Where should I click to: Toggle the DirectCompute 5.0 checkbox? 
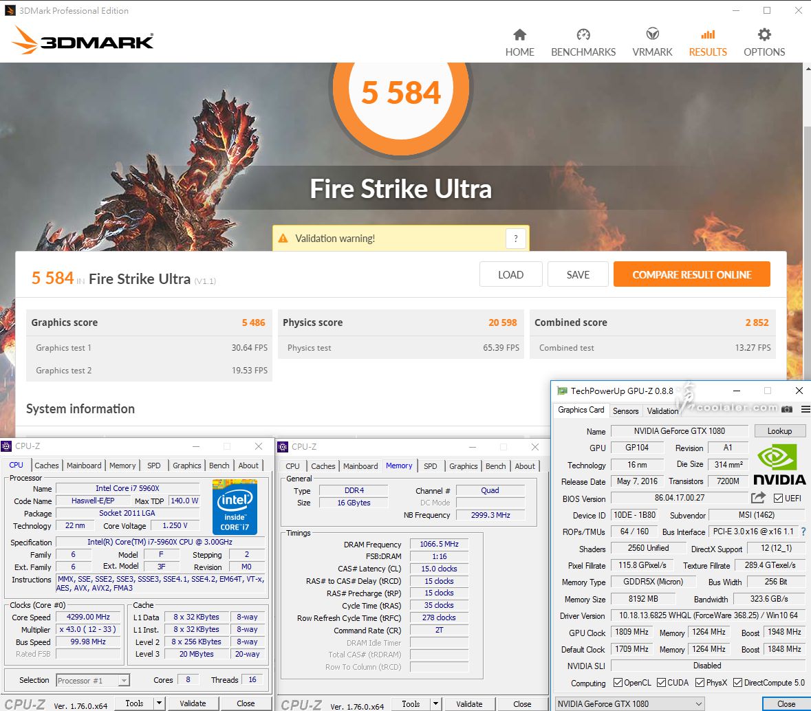point(737,683)
